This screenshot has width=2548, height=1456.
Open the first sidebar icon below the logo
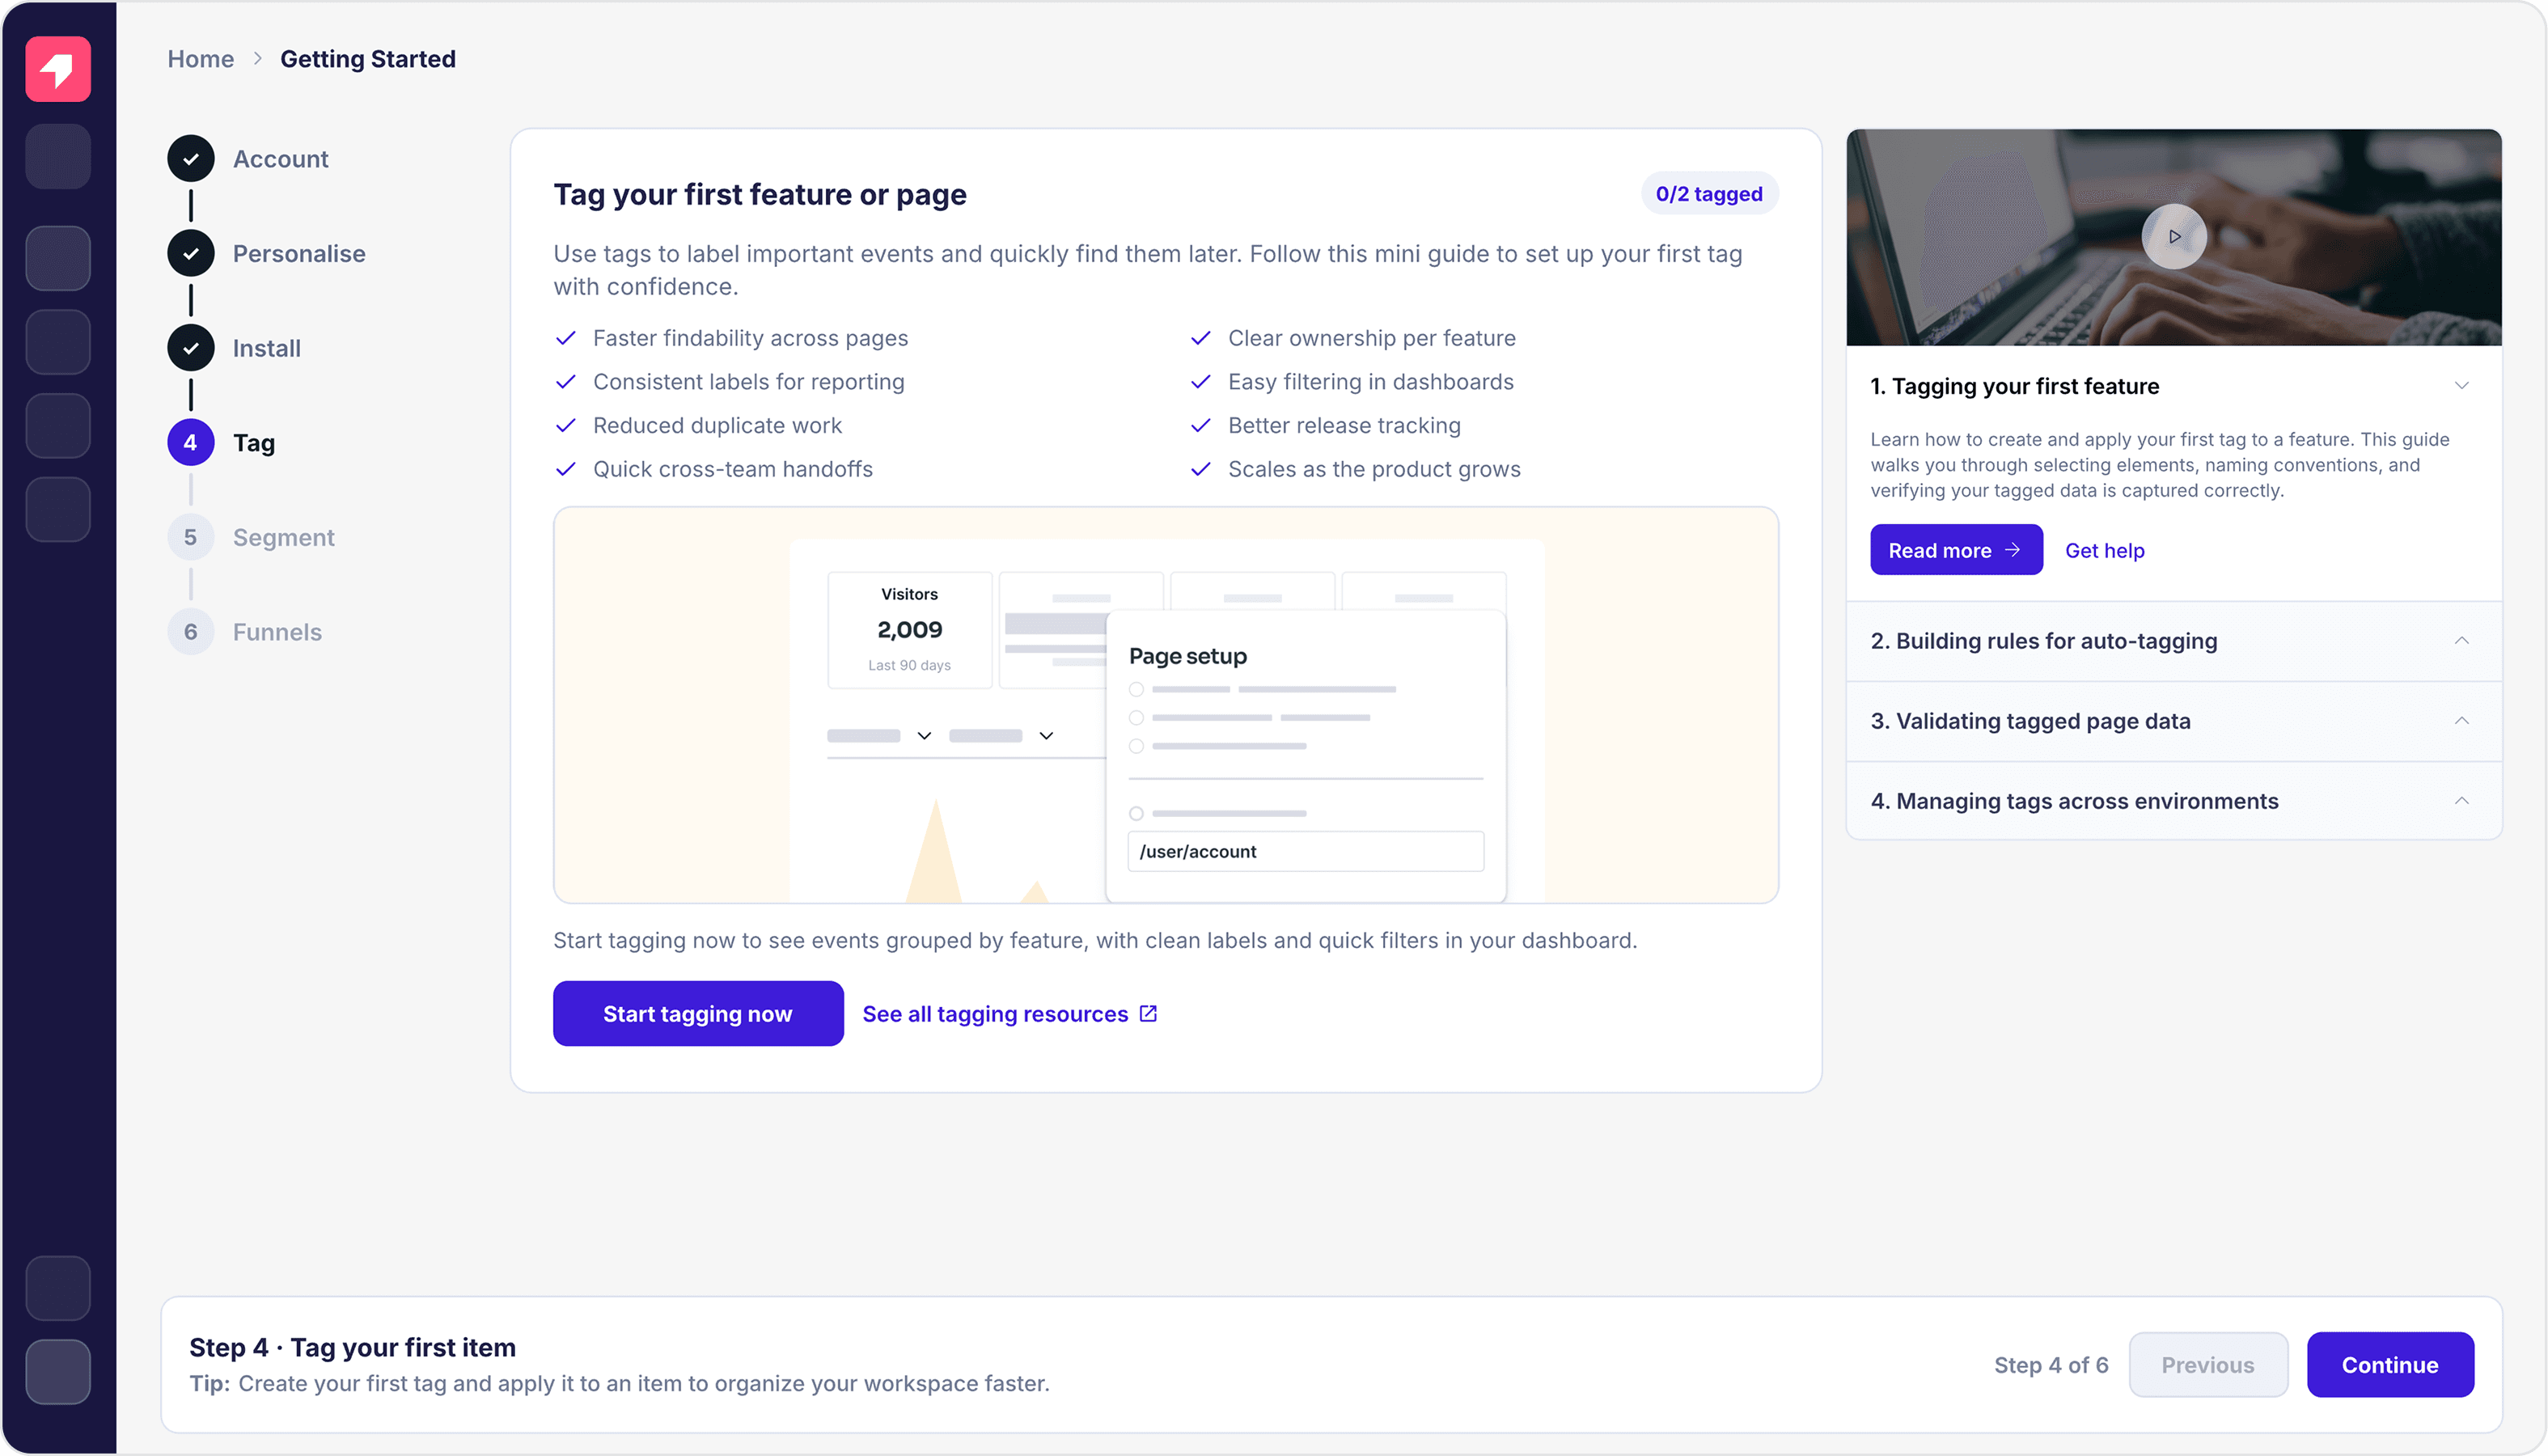point(57,156)
